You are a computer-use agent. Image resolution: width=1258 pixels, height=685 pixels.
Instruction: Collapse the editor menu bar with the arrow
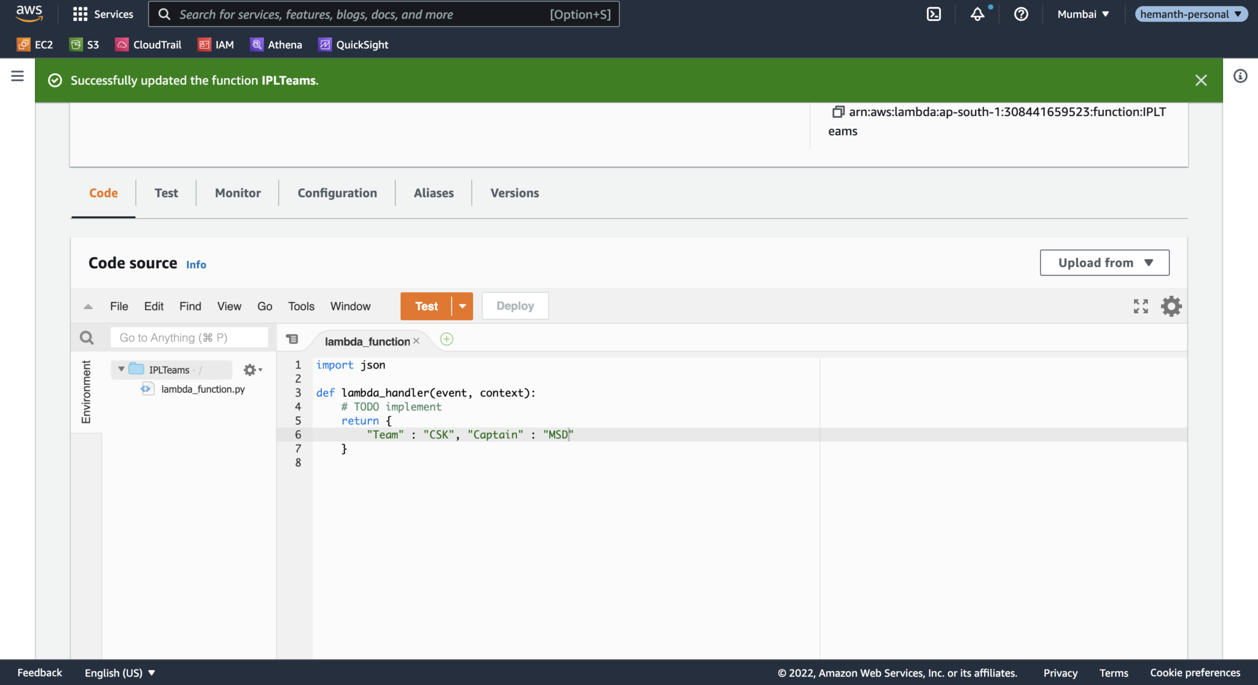[88, 306]
